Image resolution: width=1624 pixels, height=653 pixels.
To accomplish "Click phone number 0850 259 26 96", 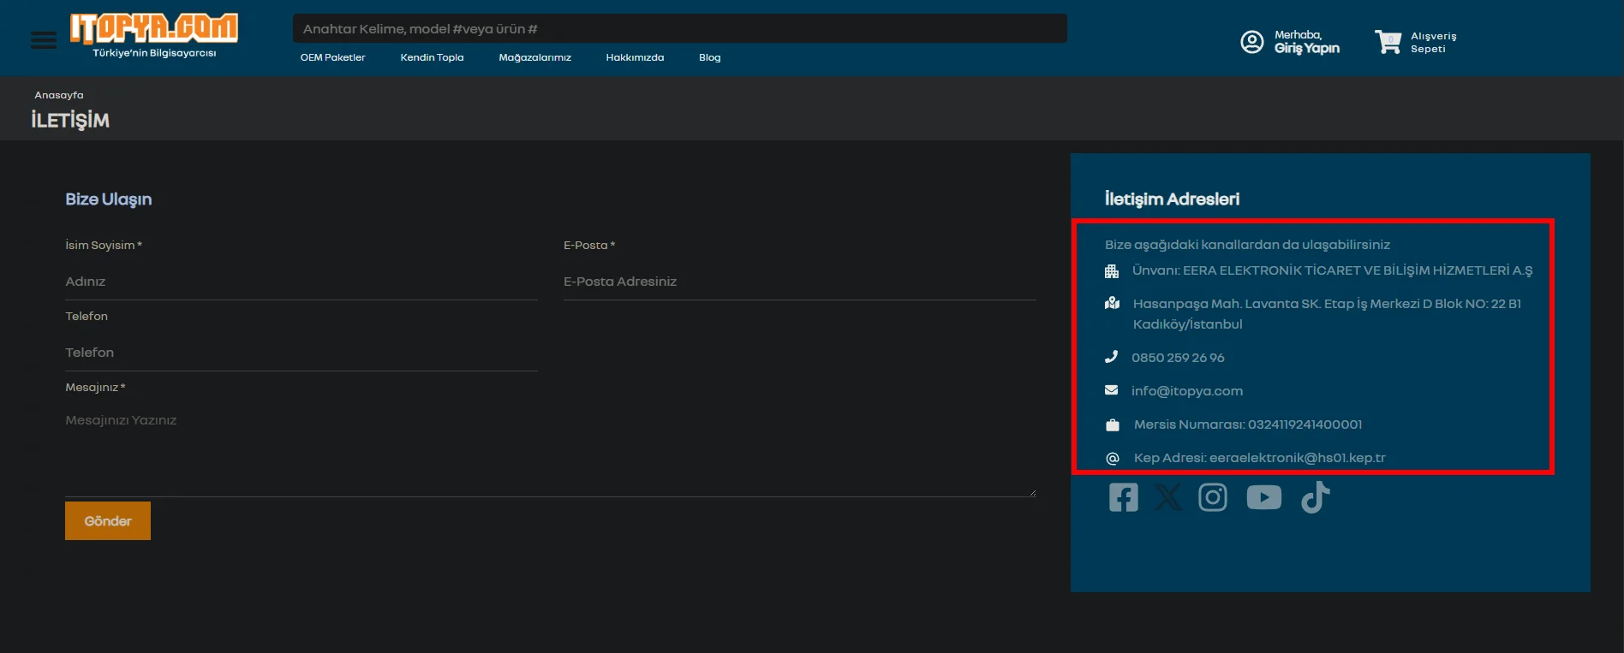I will (1178, 357).
